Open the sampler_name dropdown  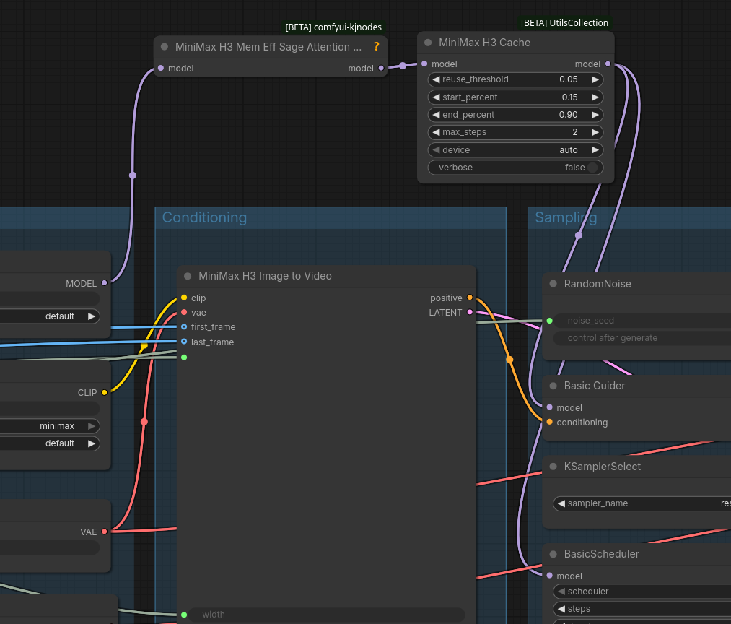click(642, 503)
